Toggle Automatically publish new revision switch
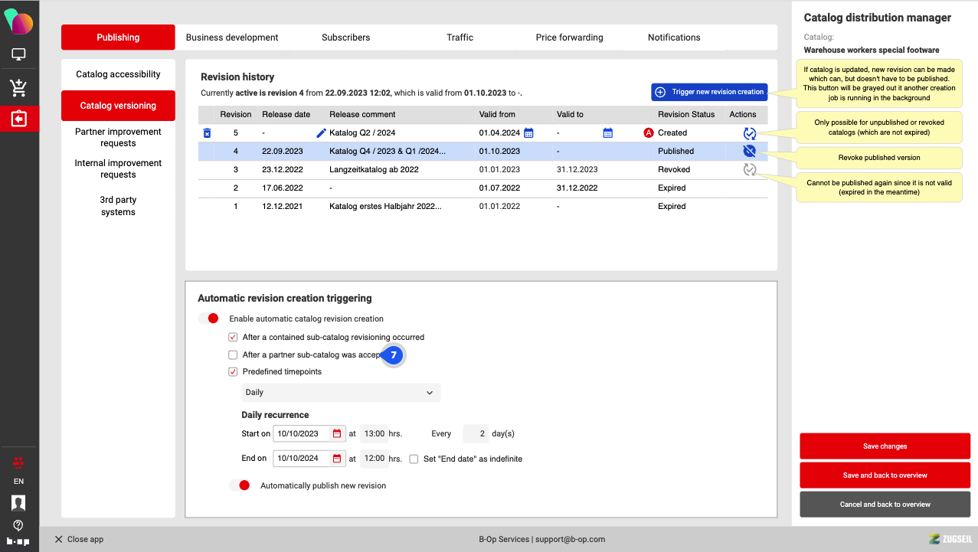 pyautogui.click(x=240, y=485)
